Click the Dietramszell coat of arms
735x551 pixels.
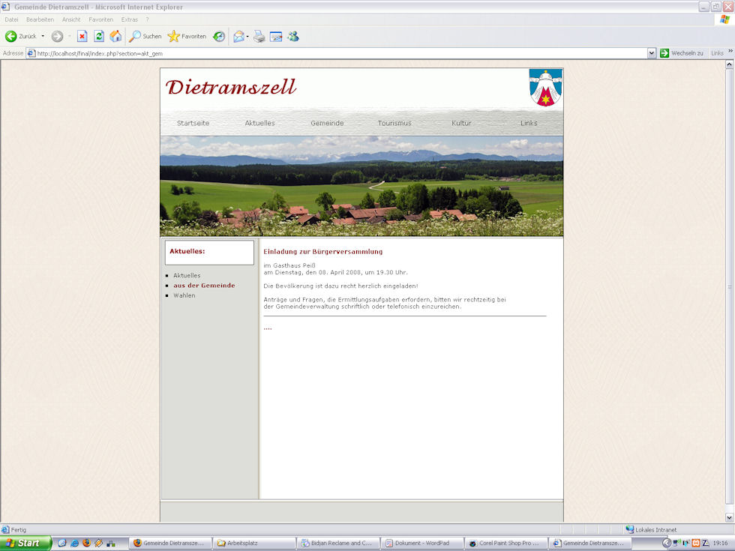coord(545,88)
